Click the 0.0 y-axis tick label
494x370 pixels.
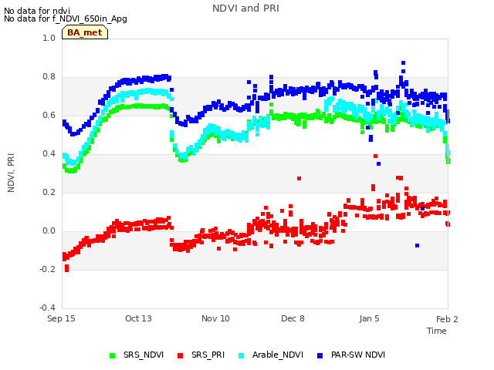[x=49, y=231]
